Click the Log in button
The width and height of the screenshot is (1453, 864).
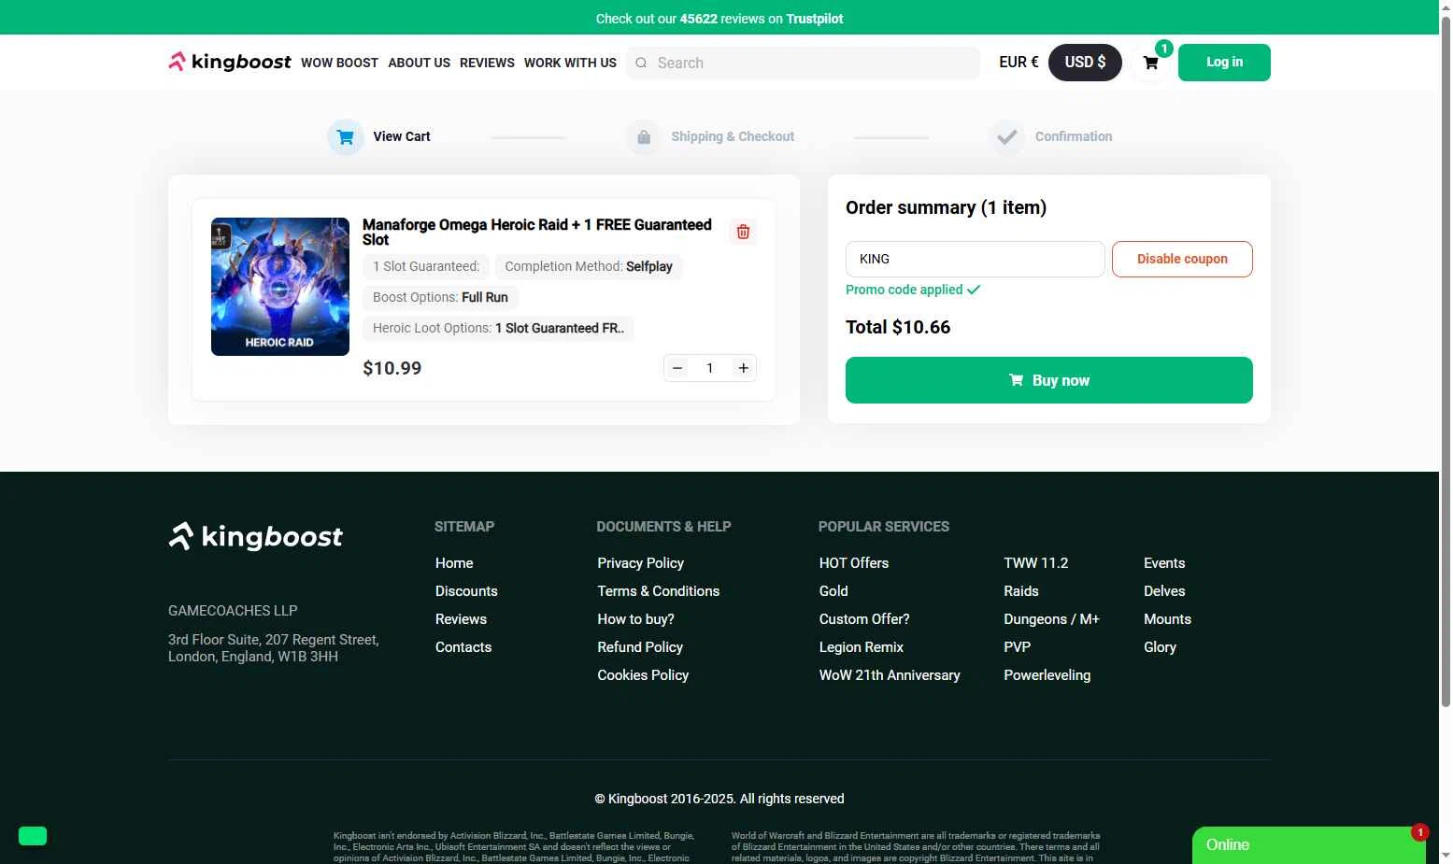1224,63
